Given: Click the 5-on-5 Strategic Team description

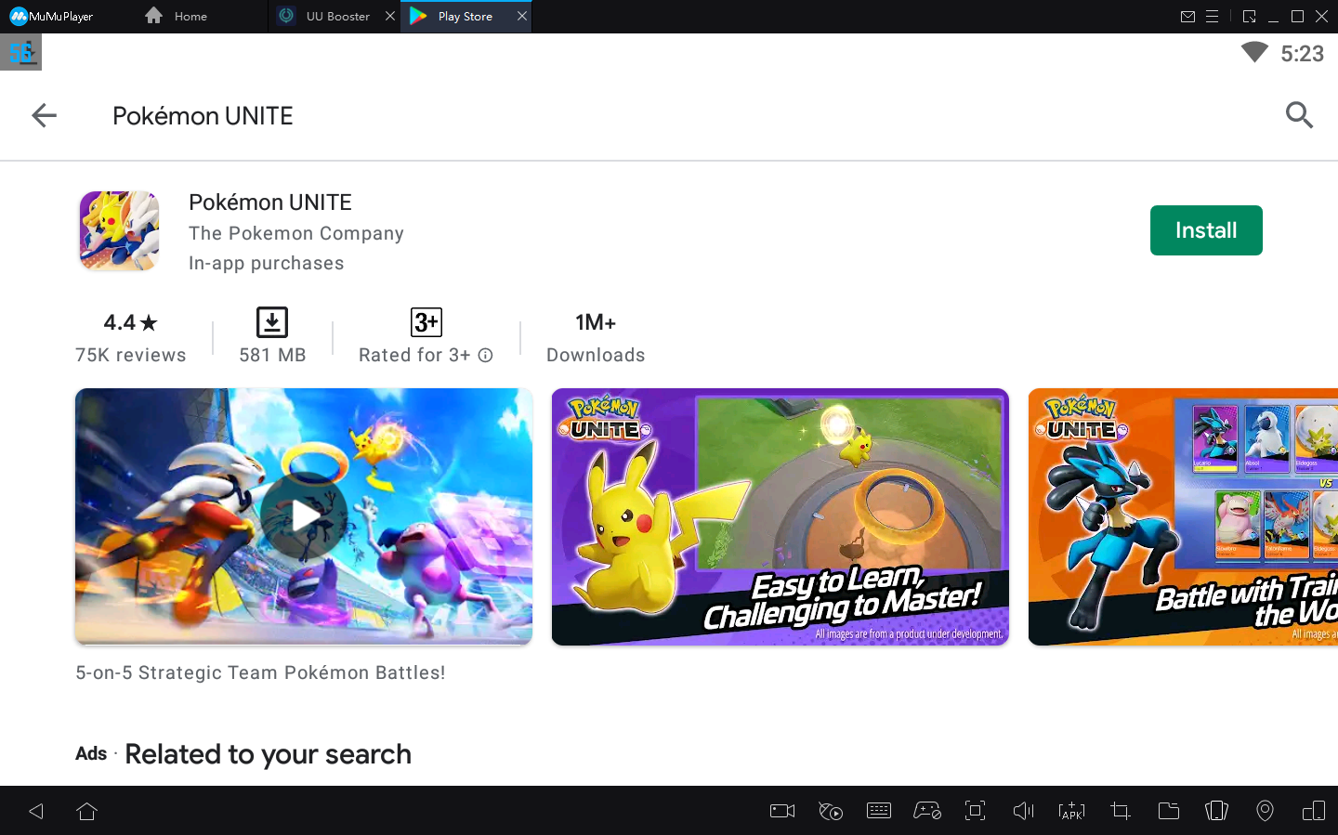Looking at the screenshot, I should 260,672.
